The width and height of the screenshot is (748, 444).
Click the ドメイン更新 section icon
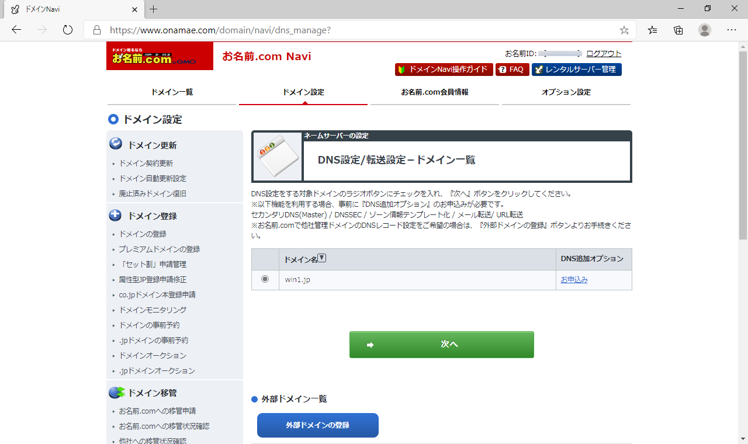tap(116, 144)
